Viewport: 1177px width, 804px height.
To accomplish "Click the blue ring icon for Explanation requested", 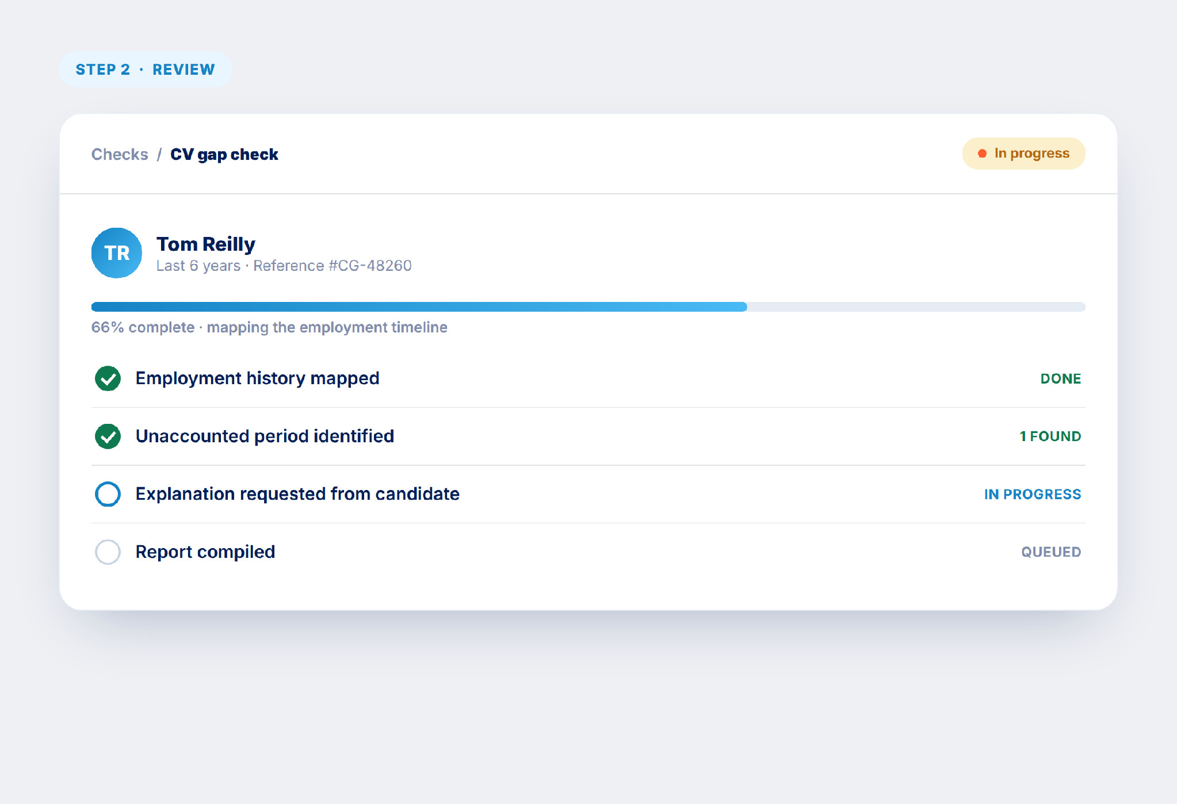I will [108, 494].
